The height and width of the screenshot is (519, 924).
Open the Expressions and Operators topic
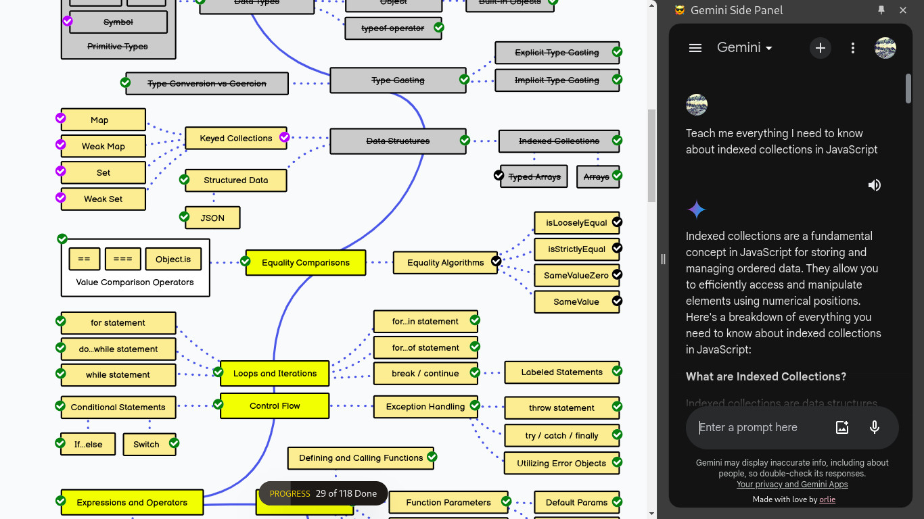tap(132, 503)
